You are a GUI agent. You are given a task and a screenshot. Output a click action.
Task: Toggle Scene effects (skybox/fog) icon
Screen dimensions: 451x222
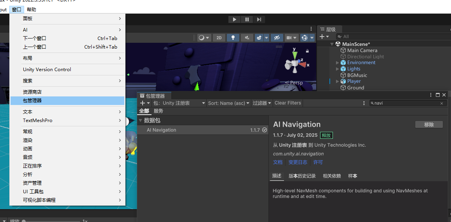pos(259,38)
